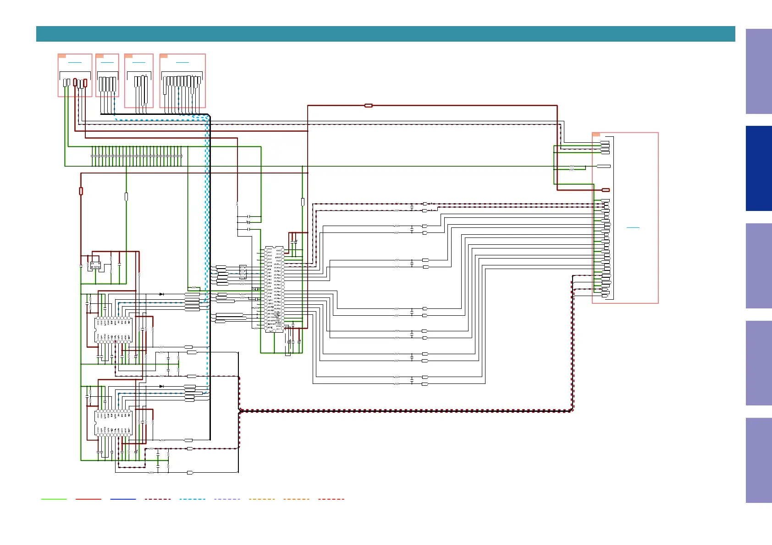The height and width of the screenshot is (545, 772).
Task: Follow the blue link in the first top connector box
Action: pyautogui.click(x=75, y=62)
